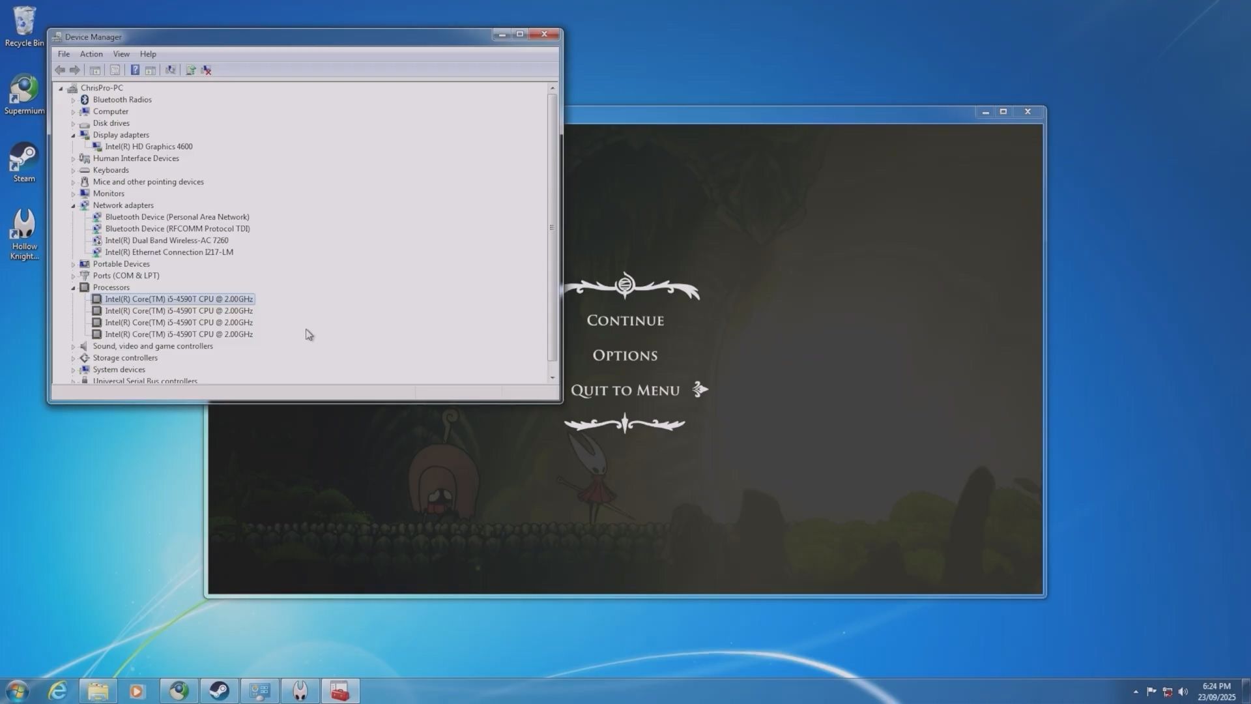1251x704 pixels.
Task: Select the Supermium desktop shortcut
Action: click(x=24, y=95)
